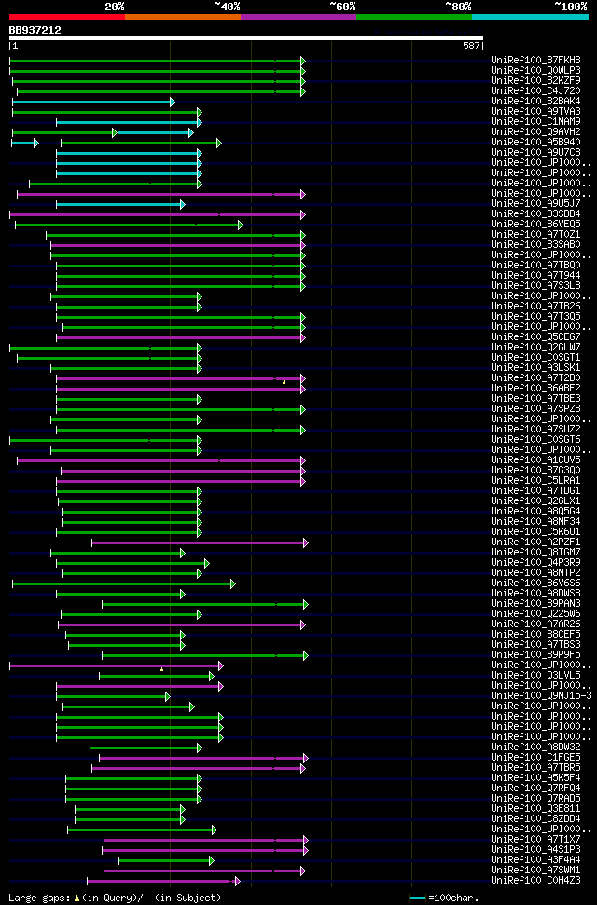Select the label UniRef100_B9PAN3
The image size is (597, 905).
tap(535, 604)
